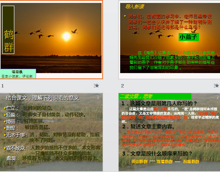Image resolution: width=220 pixels, height=172 pixels.
Task: Click the animation star icon under slide 2
Action: [216, 86]
